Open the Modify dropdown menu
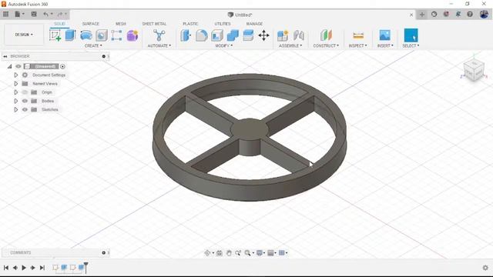 click(224, 46)
